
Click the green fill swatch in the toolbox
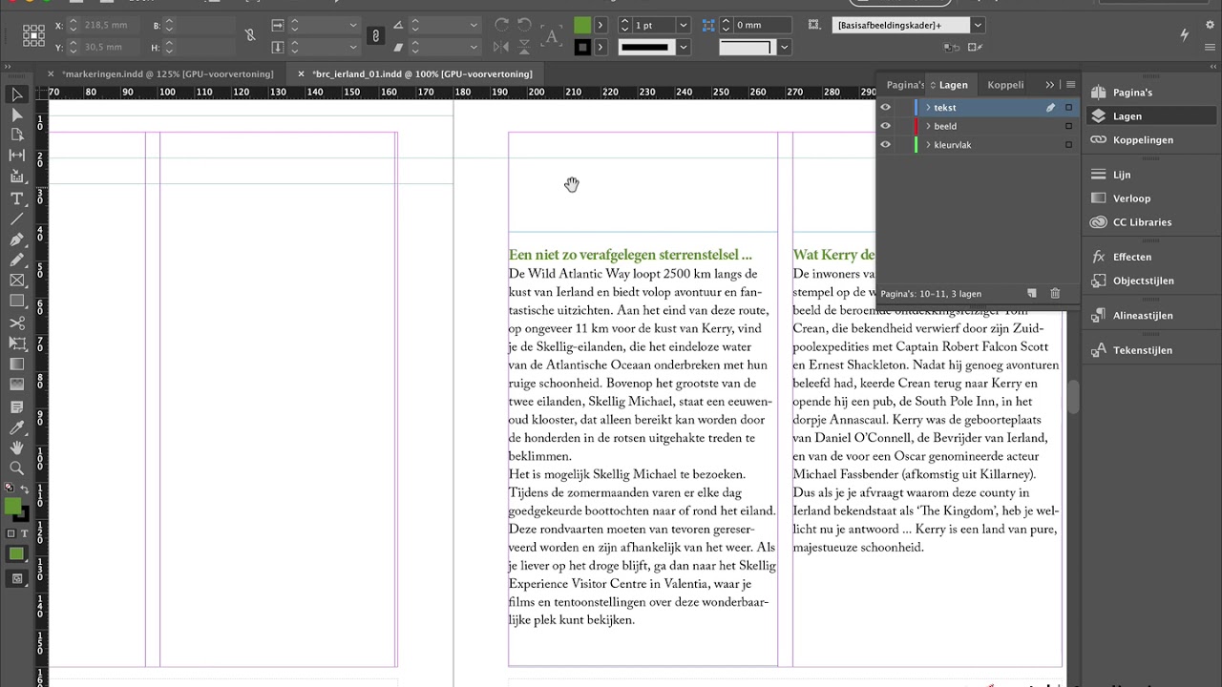coord(12,506)
